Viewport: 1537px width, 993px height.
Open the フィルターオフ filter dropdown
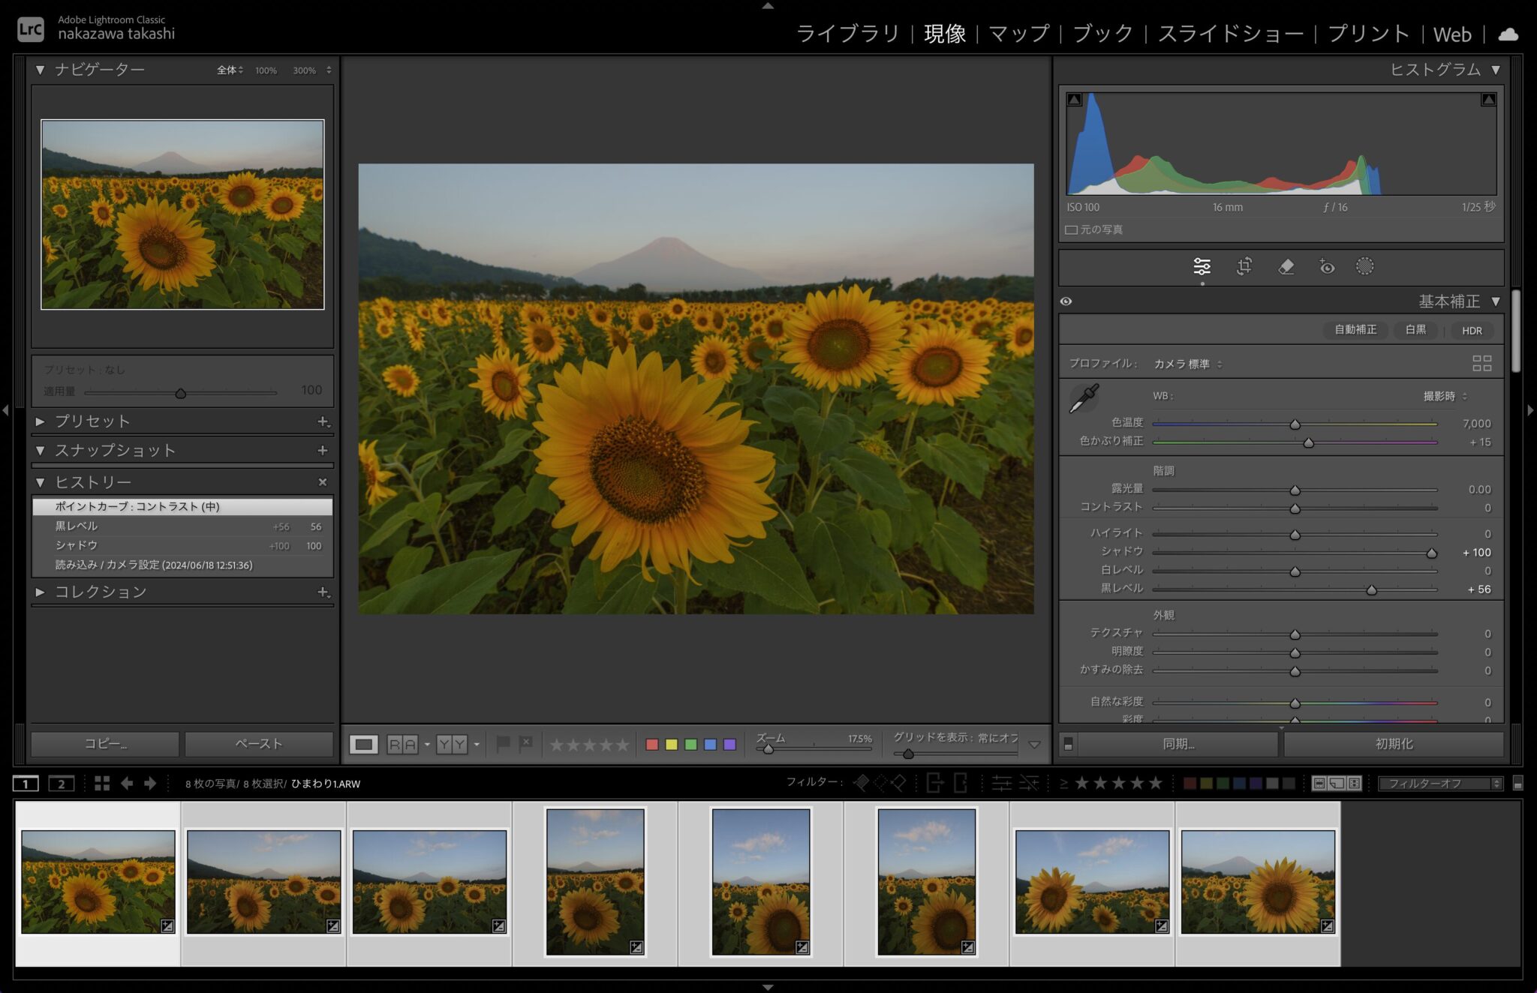point(1439,783)
